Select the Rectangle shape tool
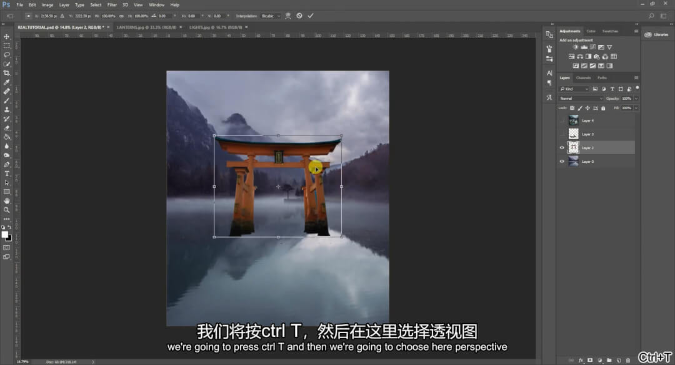 [6, 192]
